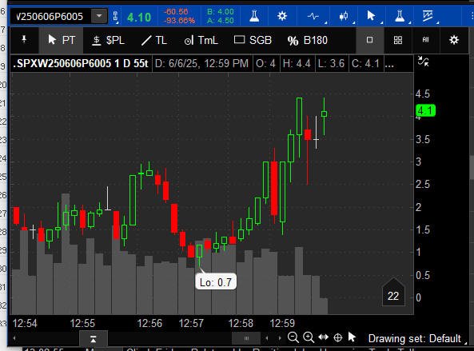Viewport: 474px width, 351px height.
Task: Select the PT pointer drawing tool
Action: (61, 40)
